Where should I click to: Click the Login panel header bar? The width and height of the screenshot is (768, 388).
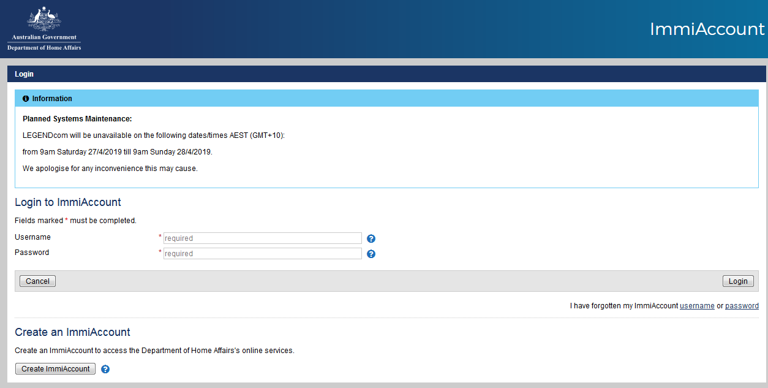click(386, 74)
